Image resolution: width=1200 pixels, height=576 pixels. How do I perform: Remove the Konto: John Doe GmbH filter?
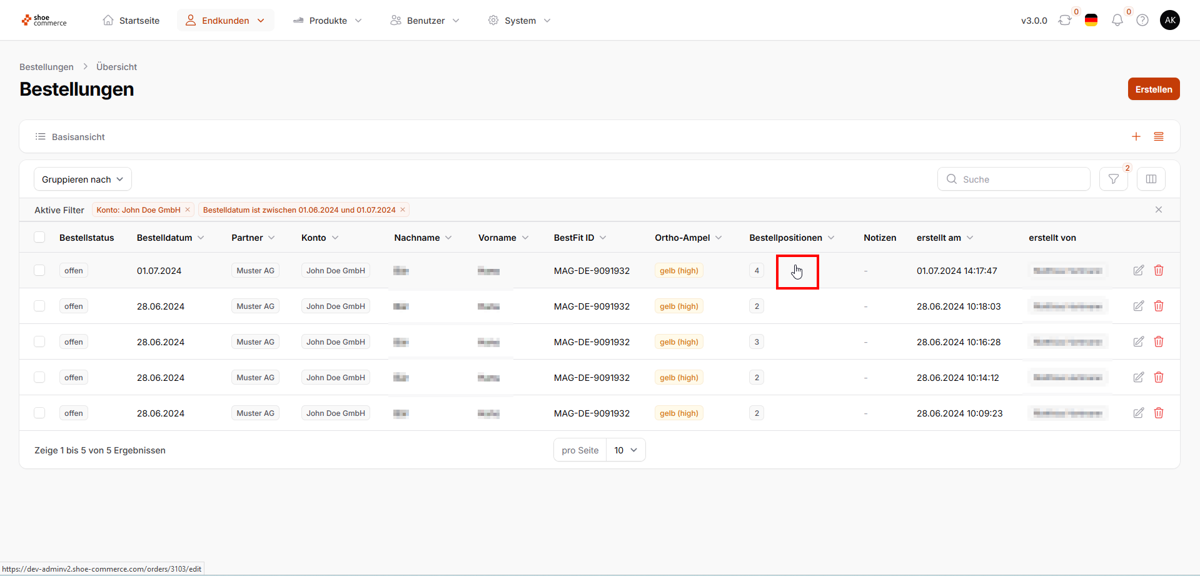pos(188,210)
